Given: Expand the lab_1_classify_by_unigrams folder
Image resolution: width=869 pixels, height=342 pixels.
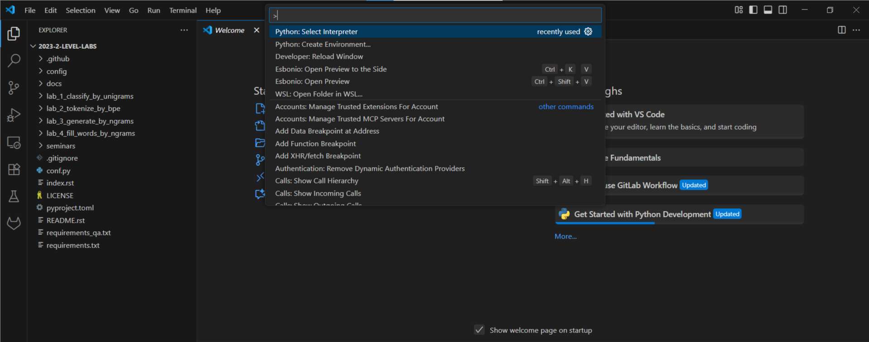Looking at the screenshot, I should point(90,96).
